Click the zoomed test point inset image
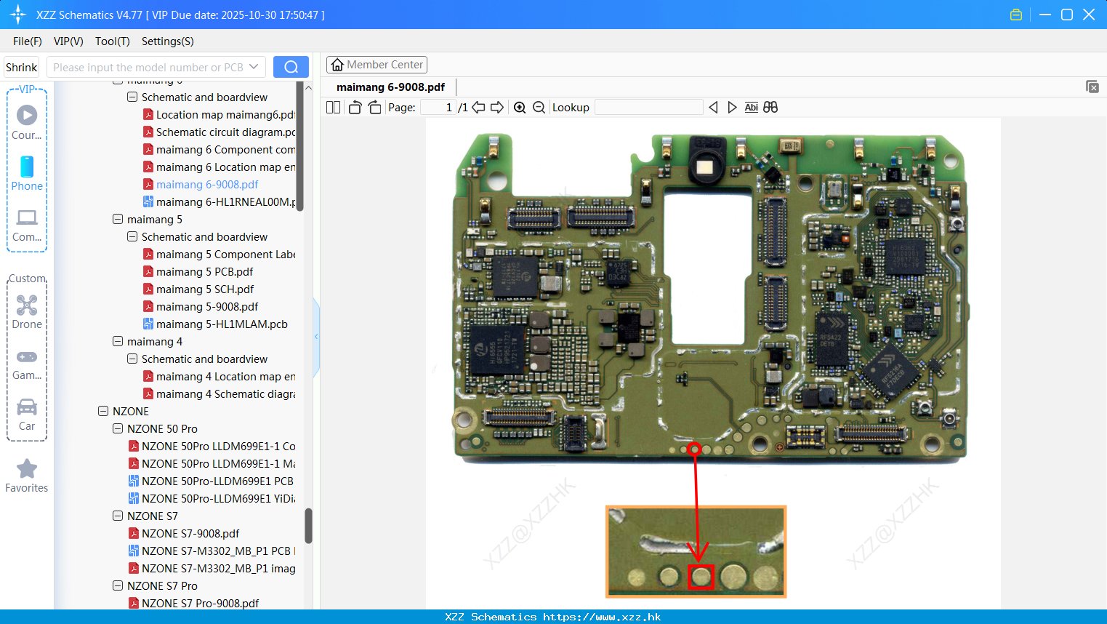The image size is (1107, 624). (696, 551)
